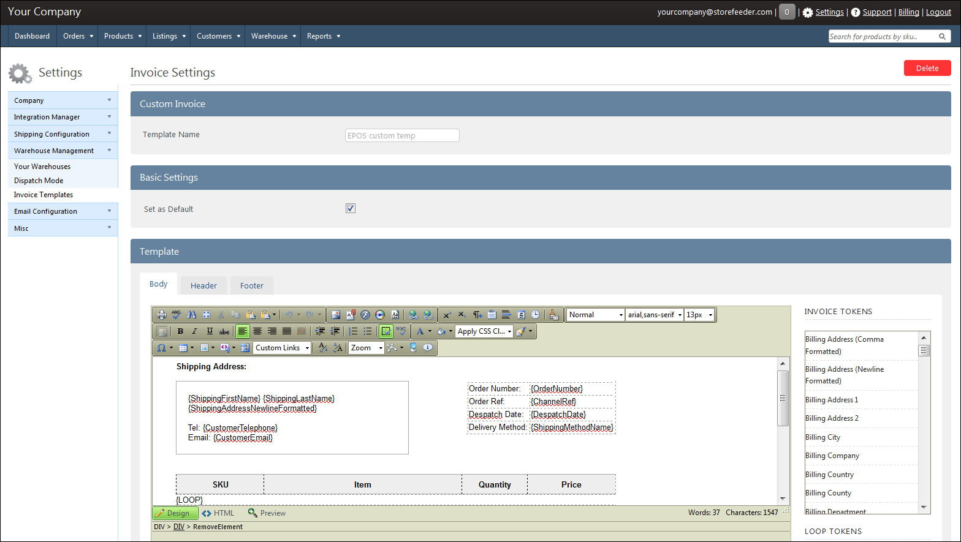Screen dimensions: 961x542
Task: Open the Document Manager paperclip icon
Action: [x=351, y=315]
